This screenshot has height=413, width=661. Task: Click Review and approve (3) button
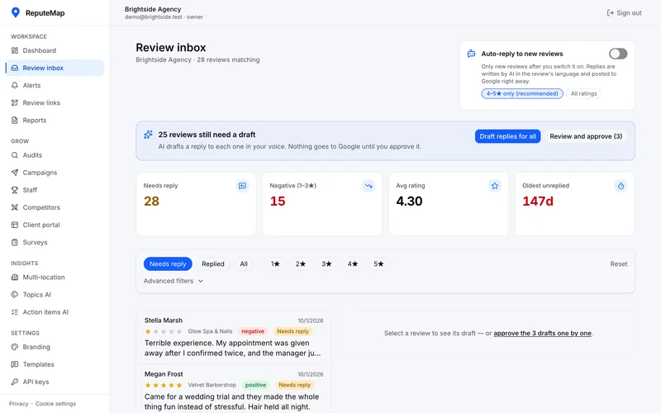(586, 136)
